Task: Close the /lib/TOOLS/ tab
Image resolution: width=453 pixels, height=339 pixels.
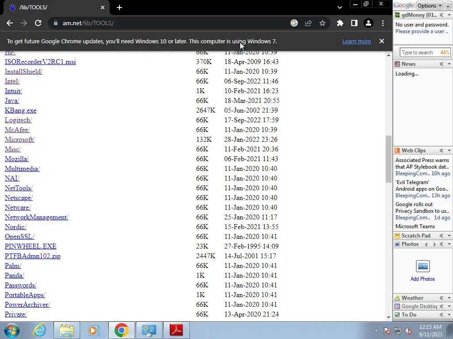Action: click(103, 8)
